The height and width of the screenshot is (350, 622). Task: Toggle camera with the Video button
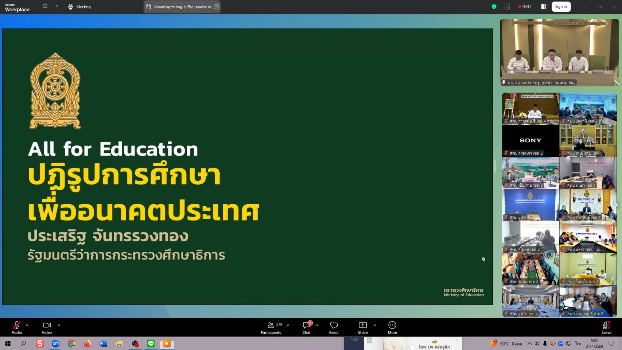pos(47,327)
